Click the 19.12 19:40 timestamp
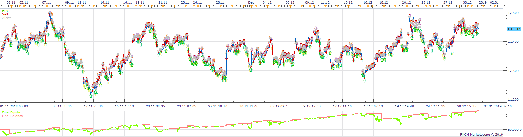 [x=405, y=106]
